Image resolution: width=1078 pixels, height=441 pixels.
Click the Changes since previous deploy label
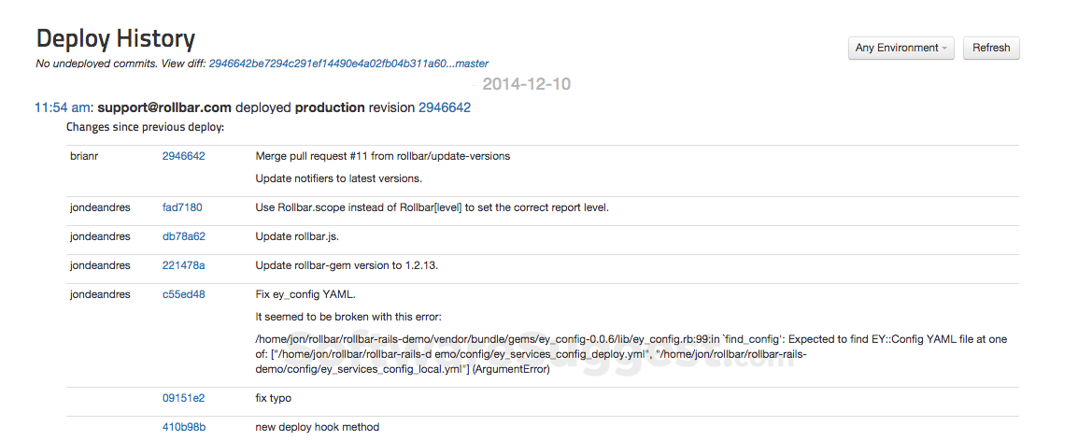[x=146, y=127]
